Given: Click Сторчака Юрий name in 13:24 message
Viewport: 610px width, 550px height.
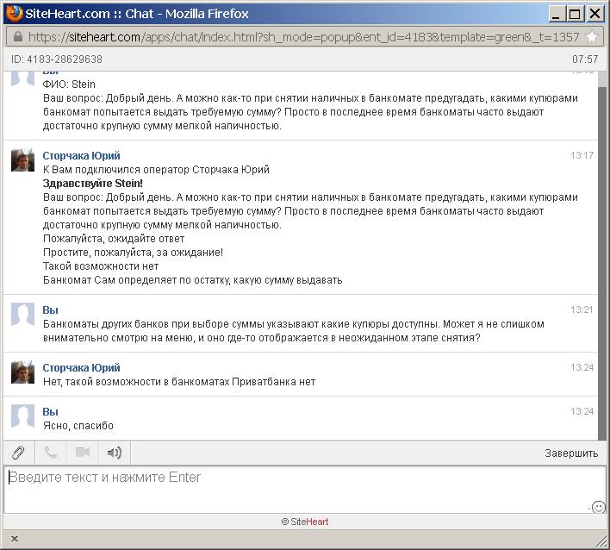Looking at the screenshot, I should click(x=82, y=368).
